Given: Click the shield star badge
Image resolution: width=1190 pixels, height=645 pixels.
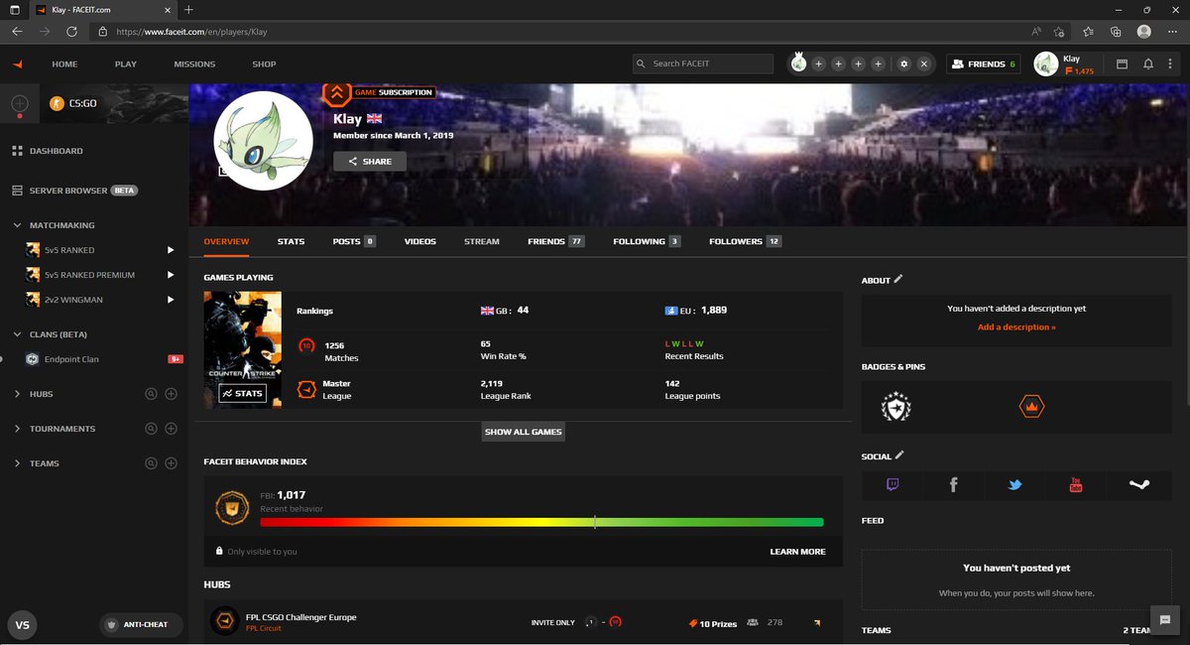Looking at the screenshot, I should (896, 407).
